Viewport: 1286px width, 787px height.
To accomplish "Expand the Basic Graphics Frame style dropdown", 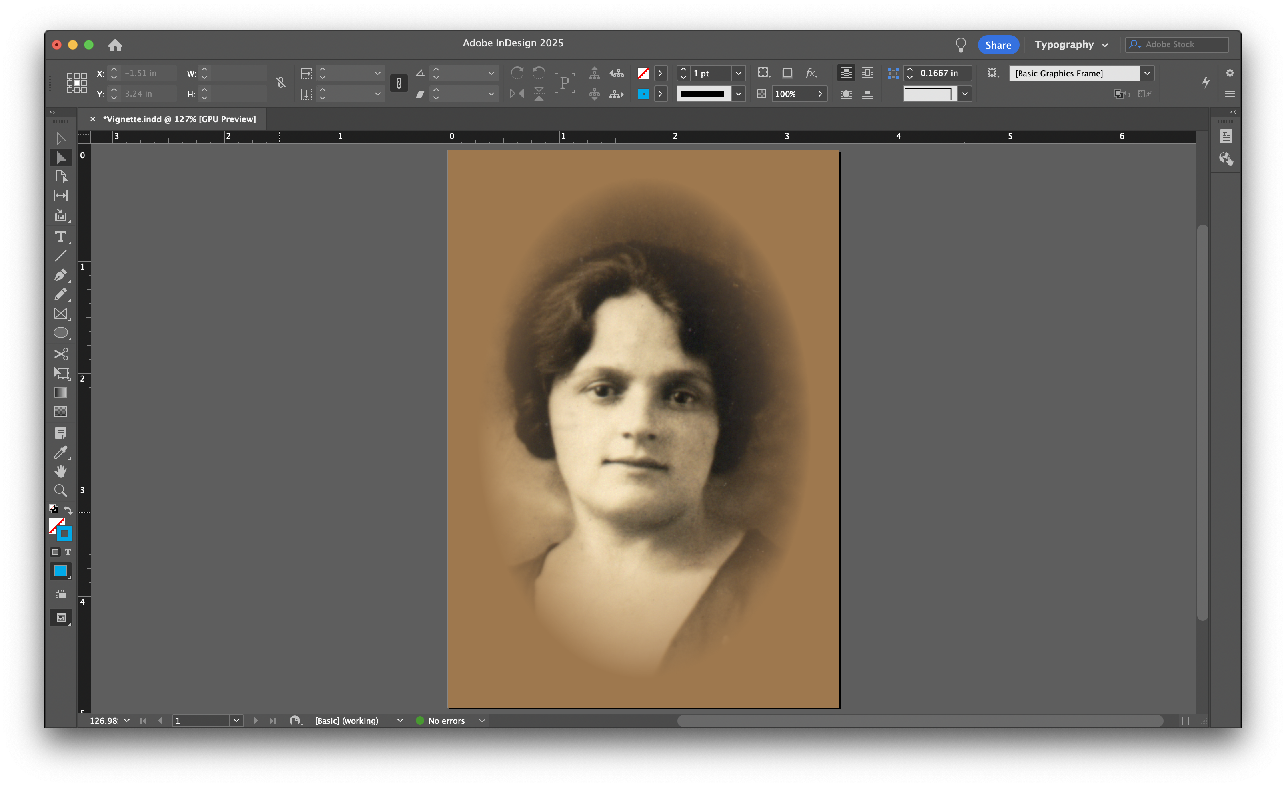I will (x=1147, y=73).
